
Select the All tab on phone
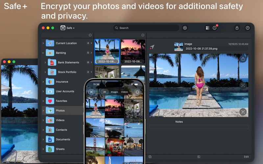click(x=105, y=92)
